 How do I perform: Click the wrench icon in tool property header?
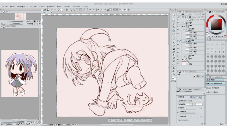205,94
